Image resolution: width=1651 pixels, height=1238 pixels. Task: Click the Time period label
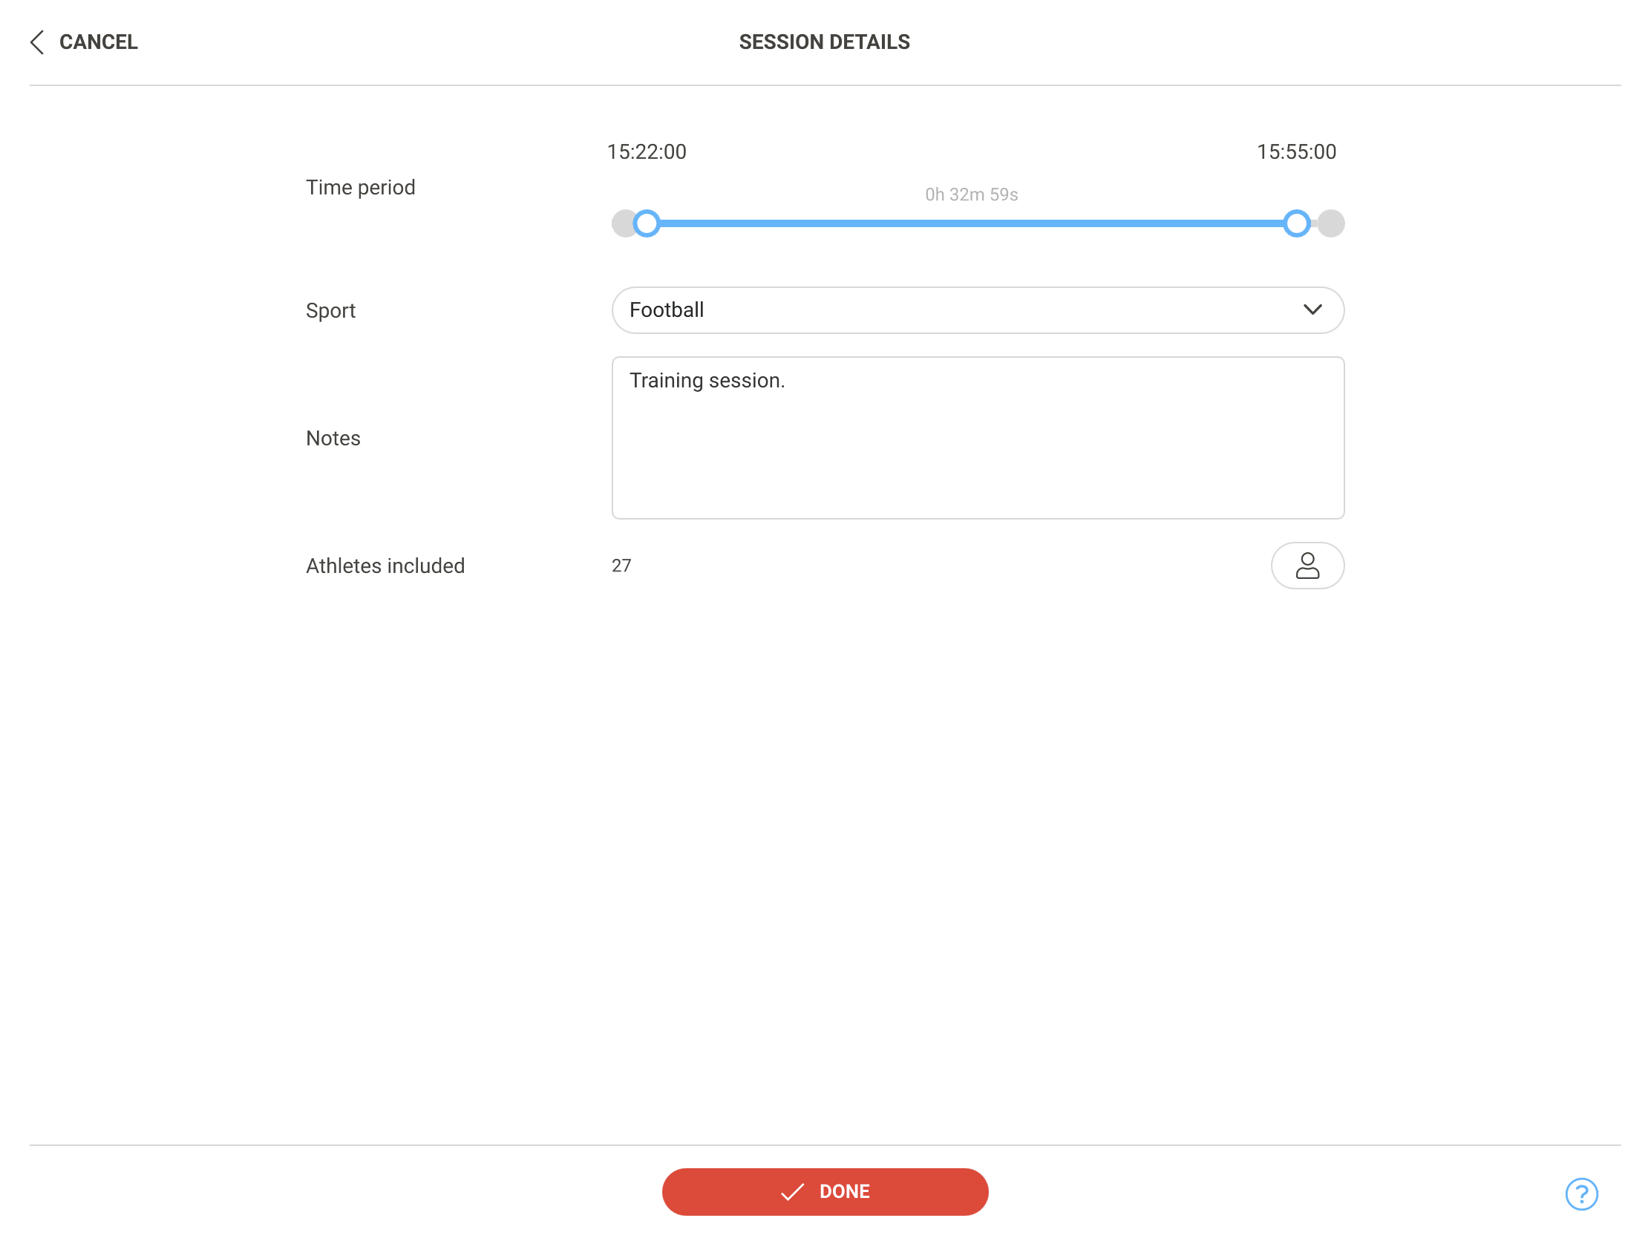pyautogui.click(x=361, y=187)
